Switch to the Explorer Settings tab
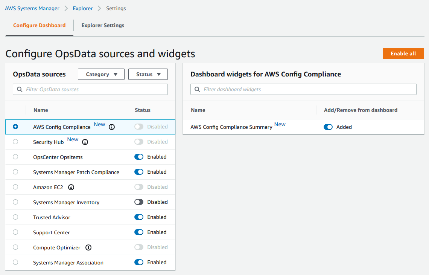 (x=103, y=25)
